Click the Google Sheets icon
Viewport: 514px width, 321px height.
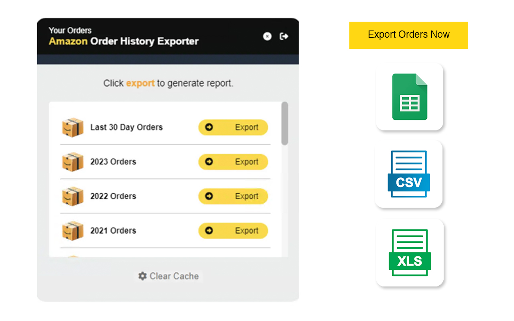[410, 97]
